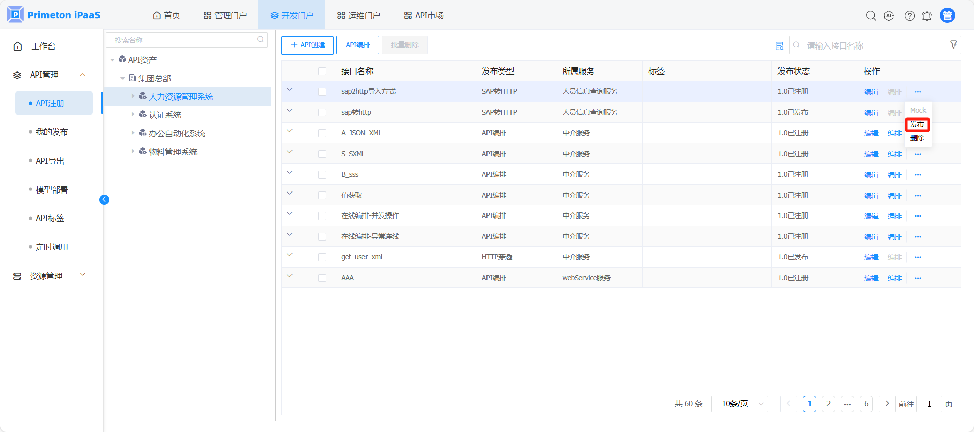Click the search magnifier icon in top bar

871,16
